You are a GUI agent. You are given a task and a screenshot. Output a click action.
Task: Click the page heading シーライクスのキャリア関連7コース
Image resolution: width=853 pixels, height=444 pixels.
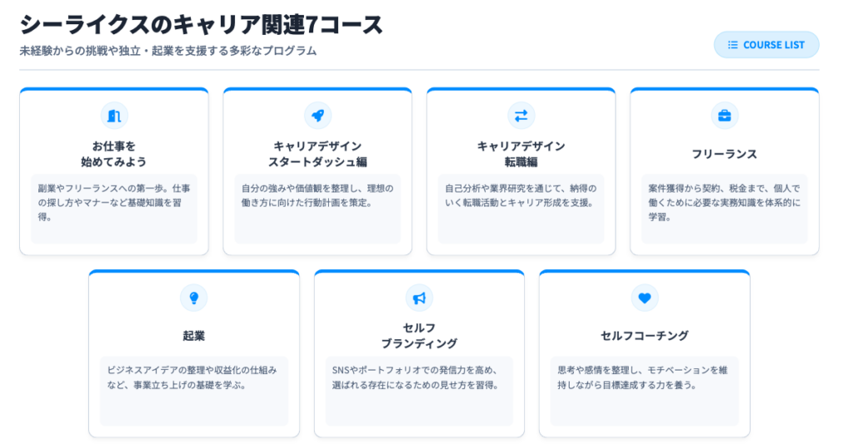pos(202,24)
